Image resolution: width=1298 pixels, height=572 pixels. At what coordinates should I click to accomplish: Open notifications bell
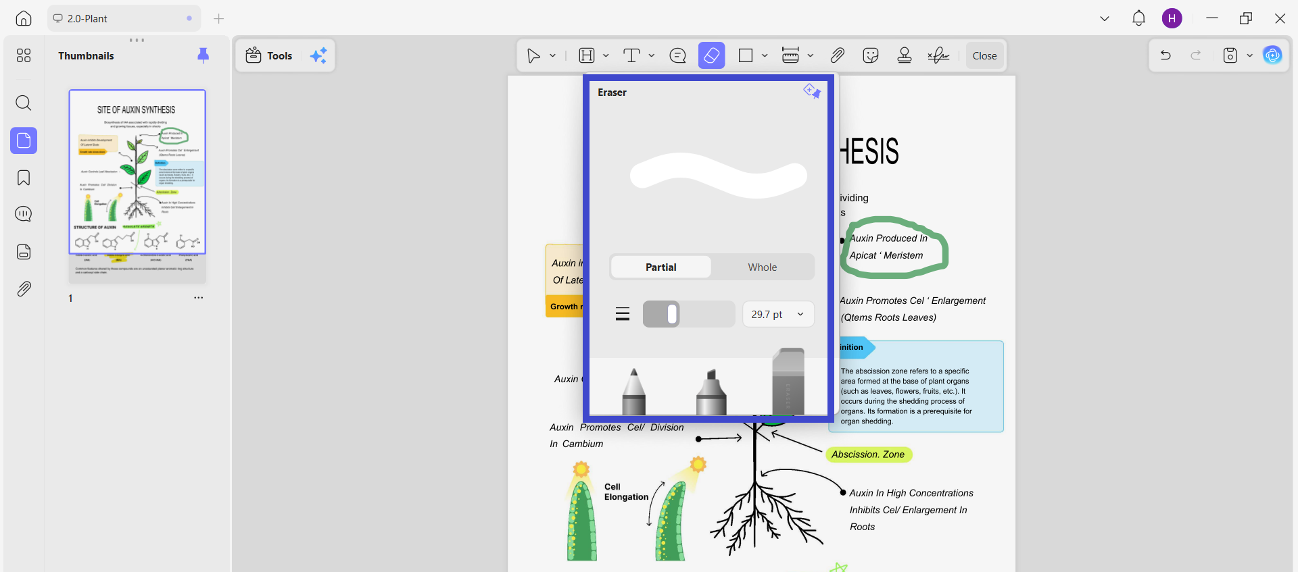pos(1138,18)
